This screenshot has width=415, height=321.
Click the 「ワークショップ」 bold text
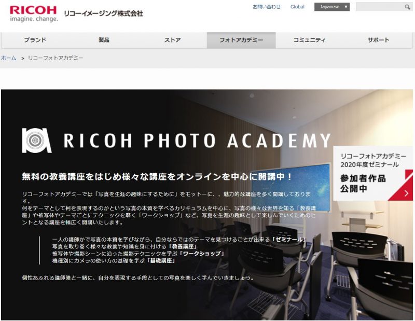(201, 254)
